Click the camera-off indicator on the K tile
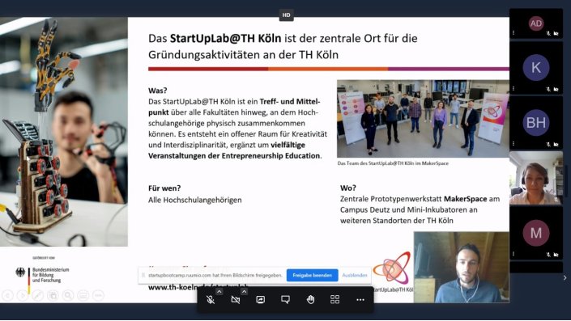Image resolution: width=571 pixels, height=321 pixels. pos(556,89)
